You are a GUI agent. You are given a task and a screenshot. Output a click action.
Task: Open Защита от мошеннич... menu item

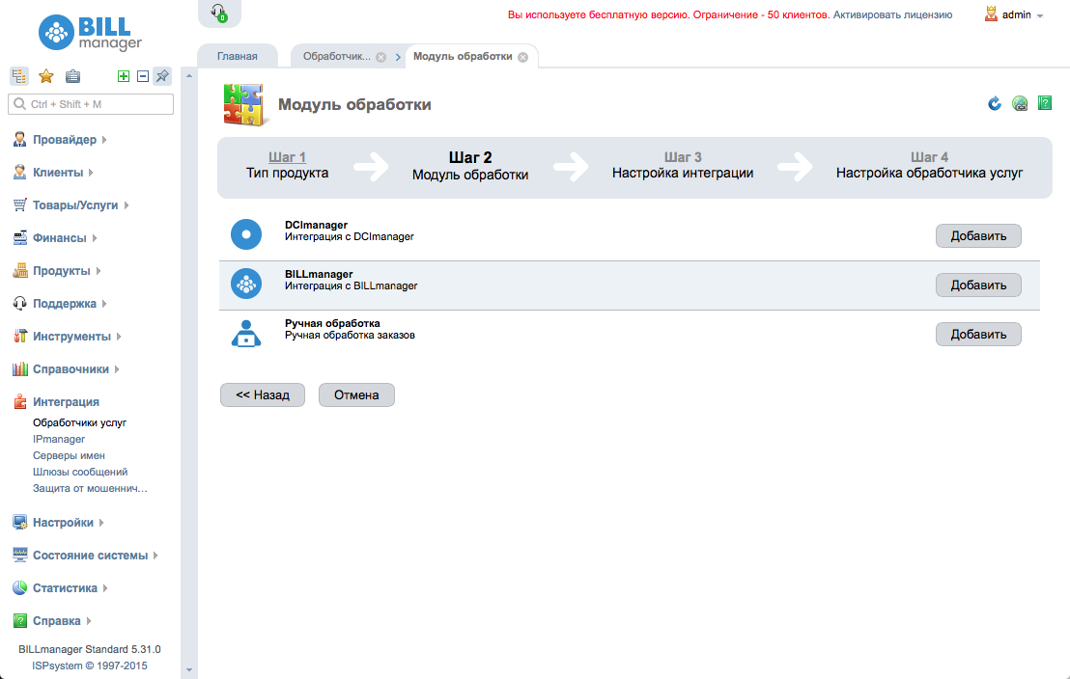click(x=90, y=488)
